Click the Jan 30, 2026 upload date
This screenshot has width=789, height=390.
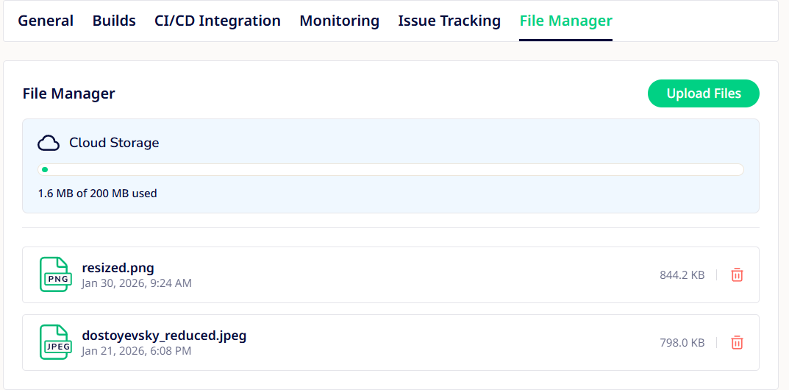(x=137, y=283)
